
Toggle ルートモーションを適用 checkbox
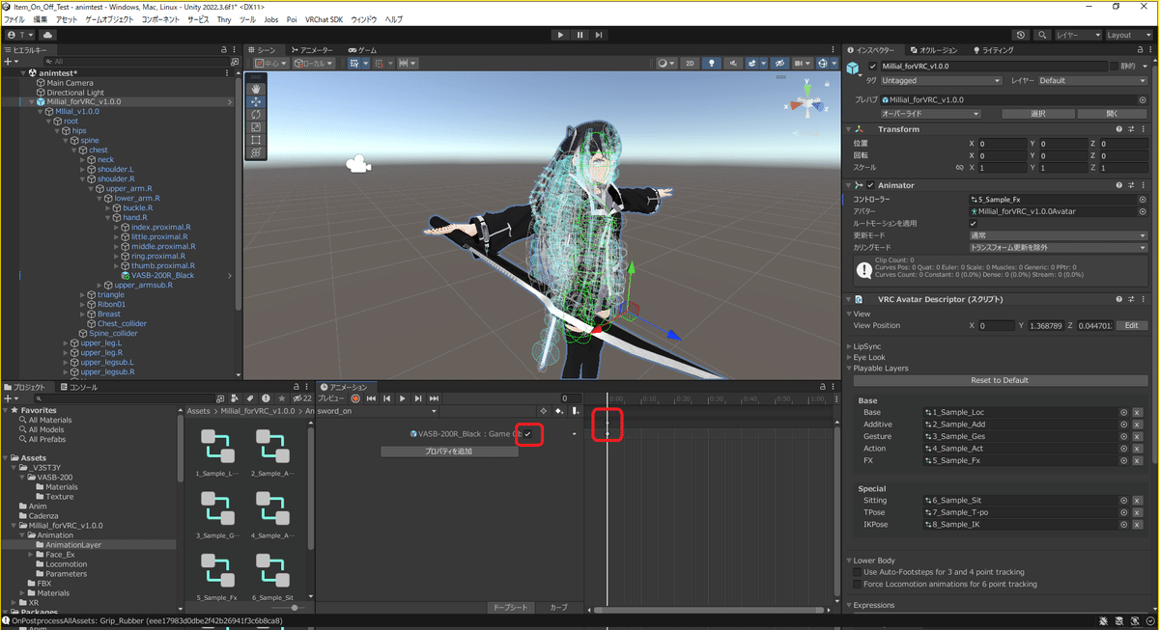pos(974,223)
